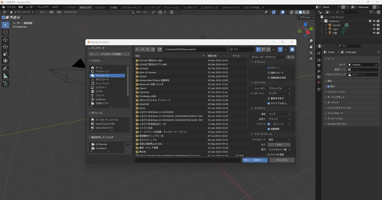Open レンダーメソッド dropdown set to ディザー

pyautogui.click(x=279, y=93)
